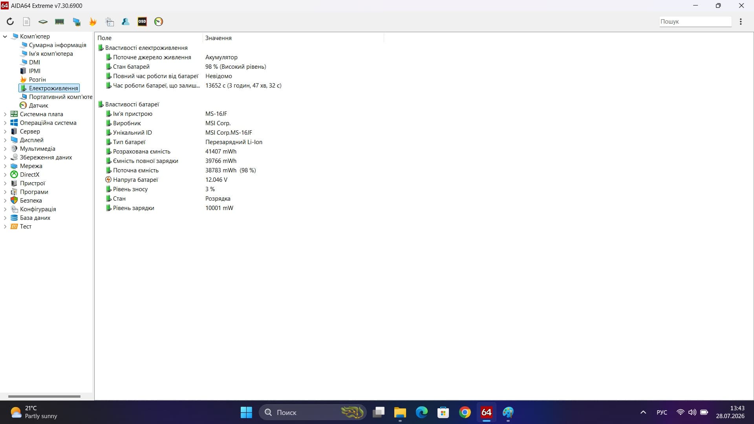754x424 pixels.
Task: Select the Безпека tree item
Action: (x=31, y=201)
